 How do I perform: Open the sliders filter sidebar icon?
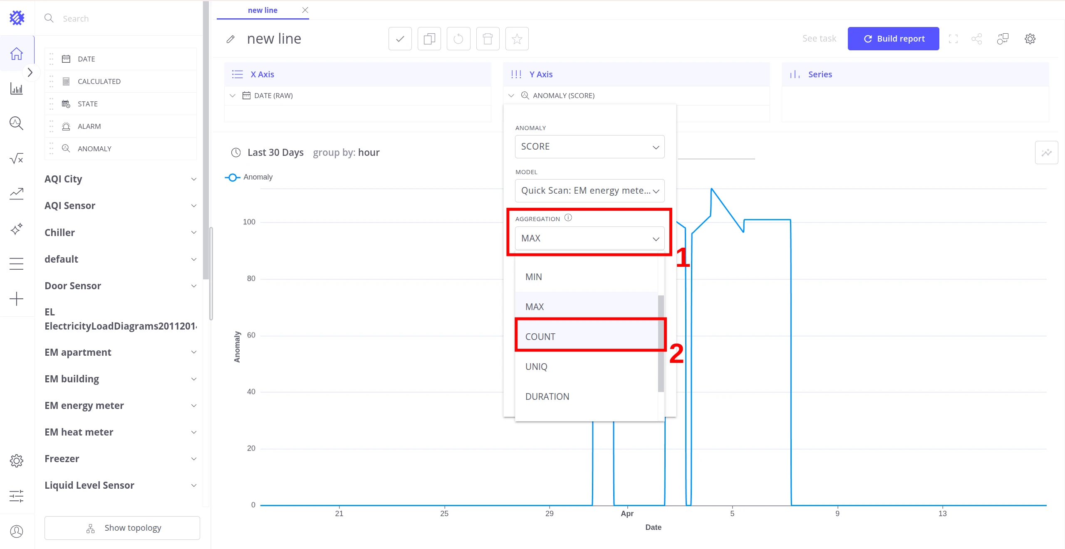pyautogui.click(x=17, y=496)
